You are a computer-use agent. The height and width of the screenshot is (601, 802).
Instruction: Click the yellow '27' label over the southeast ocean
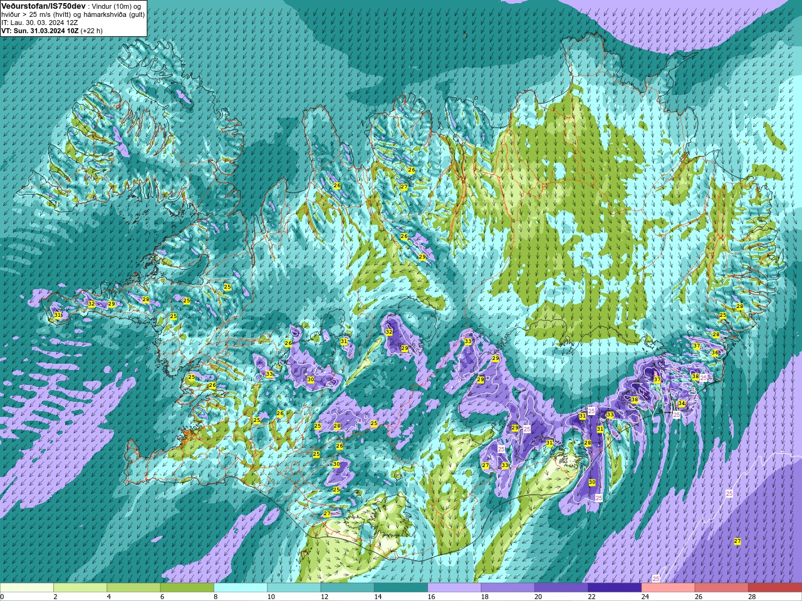(x=737, y=541)
